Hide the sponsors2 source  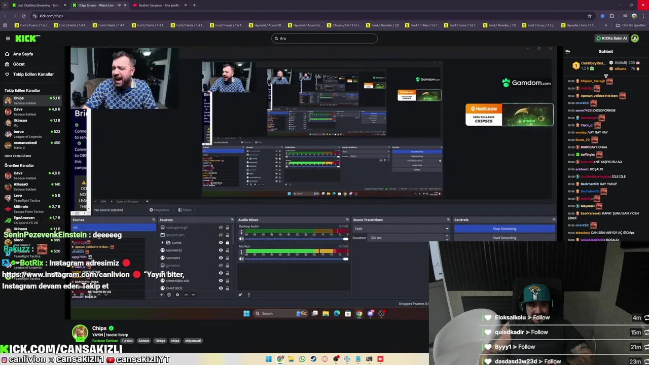221,250
